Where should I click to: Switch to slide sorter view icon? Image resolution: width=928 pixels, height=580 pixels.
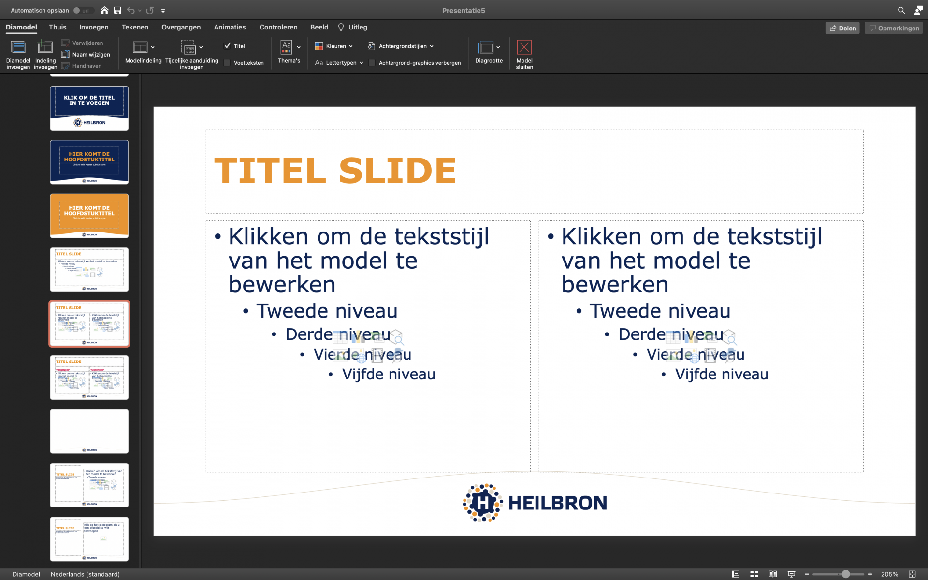click(x=754, y=574)
